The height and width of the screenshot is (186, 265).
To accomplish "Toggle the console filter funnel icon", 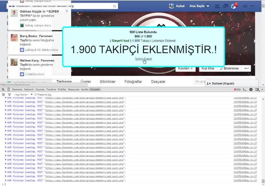I will tap(10, 94).
